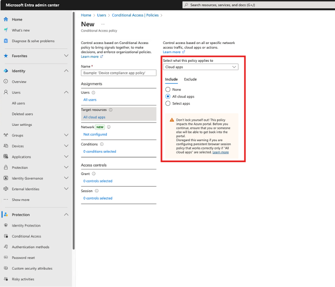The width and height of the screenshot is (335, 287).
Task: Switch to the Exclude tab
Action: pos(190,79)
